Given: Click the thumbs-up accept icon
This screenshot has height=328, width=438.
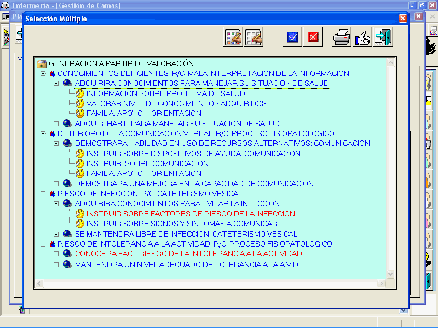Looking at the screenshot, I should coord(362,37).
